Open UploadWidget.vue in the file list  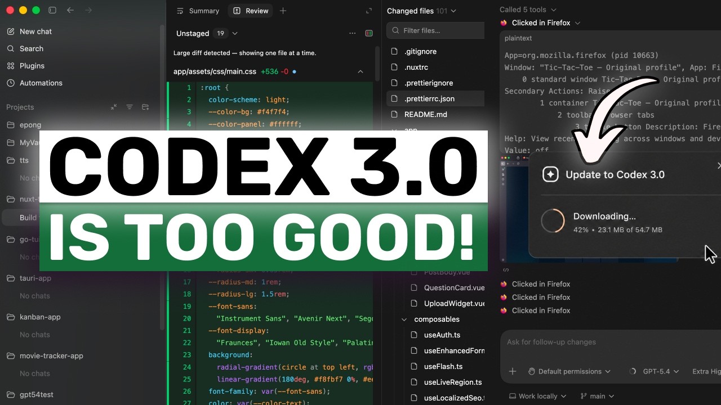(454, 303)
